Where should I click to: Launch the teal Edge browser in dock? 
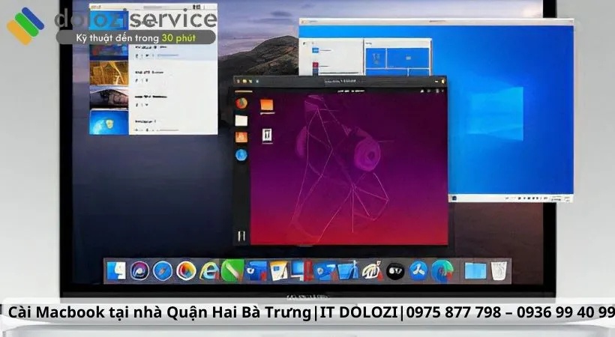click(442, 271)
